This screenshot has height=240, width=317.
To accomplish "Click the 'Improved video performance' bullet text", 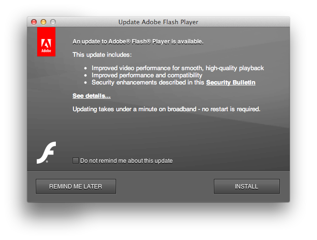I will (178, 68).
